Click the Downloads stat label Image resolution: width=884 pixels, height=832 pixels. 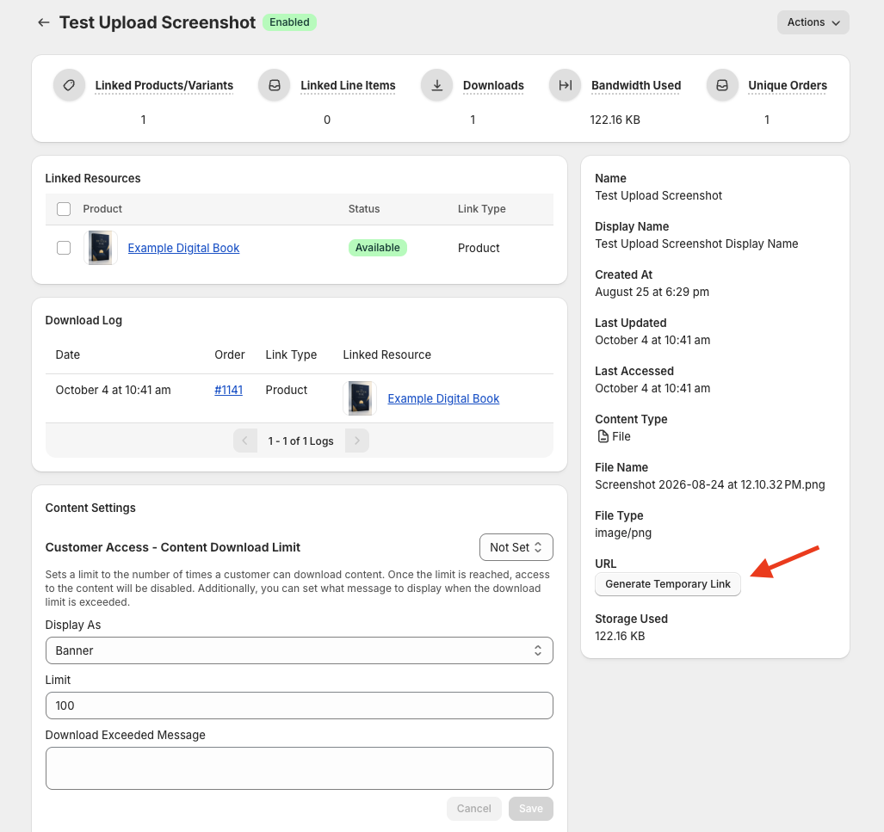tap(493, 85)
